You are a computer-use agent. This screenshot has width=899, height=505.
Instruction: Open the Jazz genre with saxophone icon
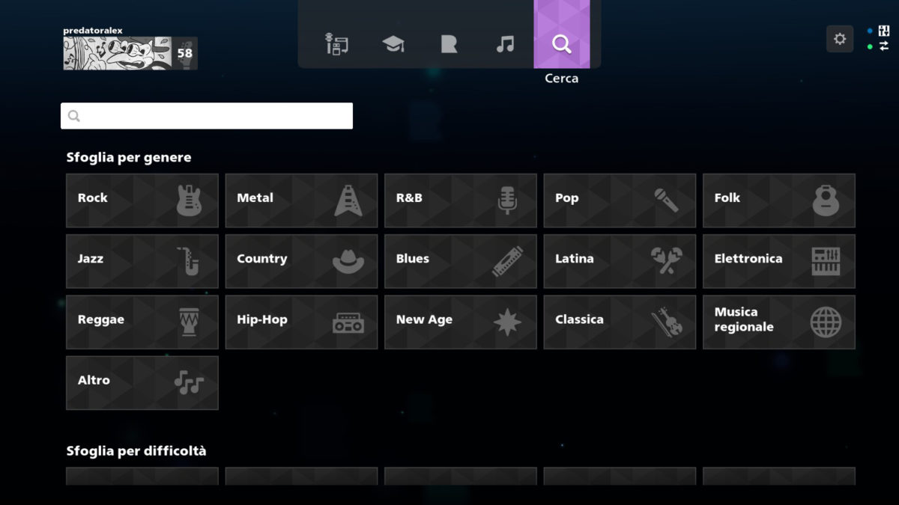[x=142, y=261]
